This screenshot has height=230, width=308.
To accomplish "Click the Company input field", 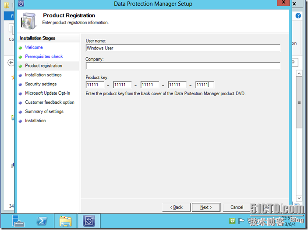I will tap(183, 66).
